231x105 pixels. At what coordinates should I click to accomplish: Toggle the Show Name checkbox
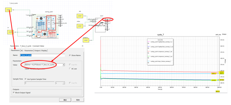(x=70, y=55)
